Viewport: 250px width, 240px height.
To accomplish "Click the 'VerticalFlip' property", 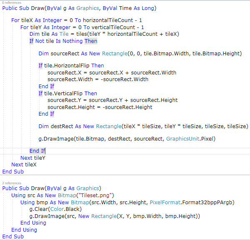I will pos(68,94).
